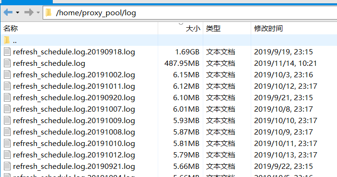Click the file icon of refresh_schedule.log.20191009.log
Screen dimensions: 337x177
(7, 121)
